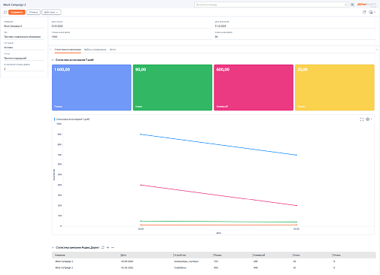The width and height of the screenshot is (380, 275).
Task: Click the '400' conversions cell
Action: [255, 267]
